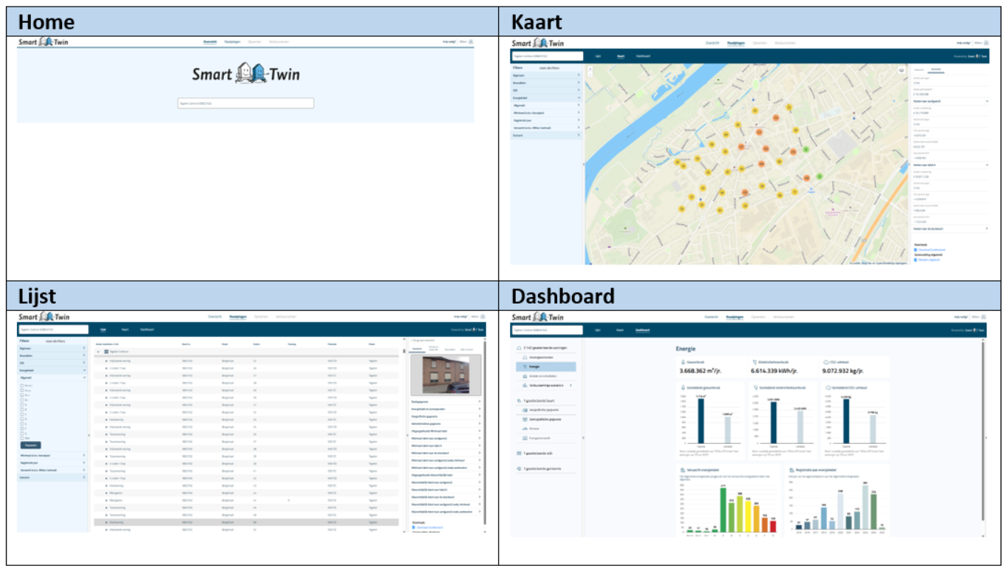This screenshot has width=1008, height=574.
Task: Expand the Scenario filter in the Lijst view
Action: pyautogui.click(x=84, y=477)
